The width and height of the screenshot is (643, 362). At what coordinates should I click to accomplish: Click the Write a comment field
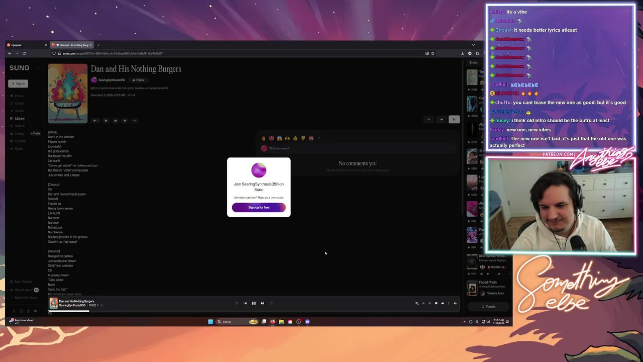pos(359,148)
